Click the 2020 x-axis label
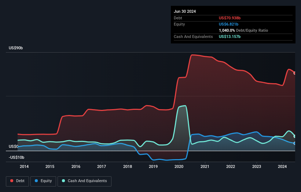 point(179,166)
